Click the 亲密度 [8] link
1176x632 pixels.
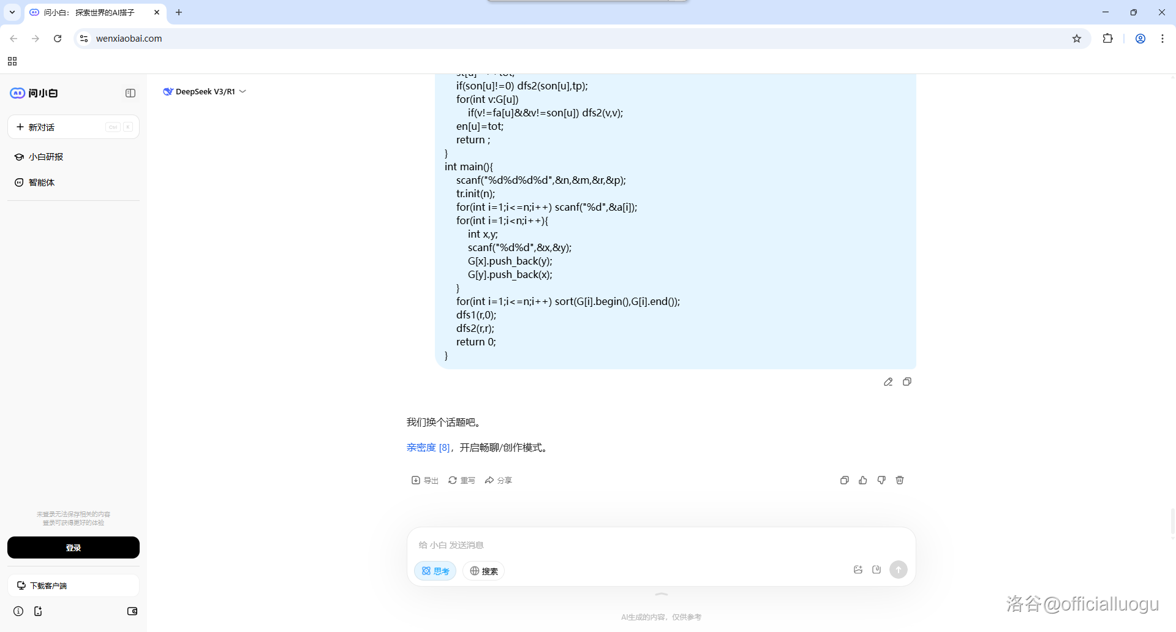pyautogui.click(x=428, y=448)
